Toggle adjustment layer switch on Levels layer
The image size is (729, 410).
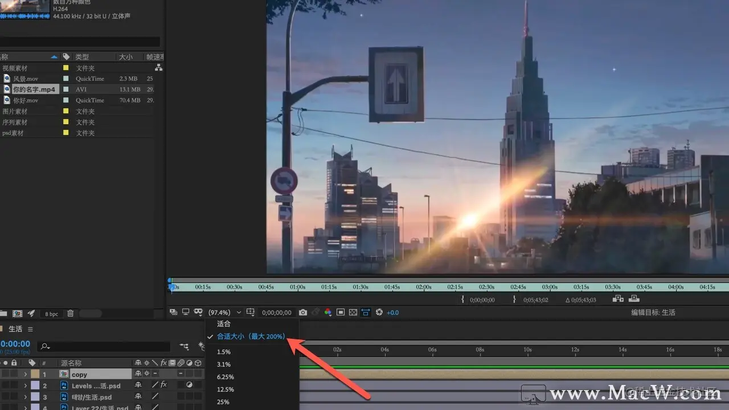pyautogui.click(x=189, y=385)
